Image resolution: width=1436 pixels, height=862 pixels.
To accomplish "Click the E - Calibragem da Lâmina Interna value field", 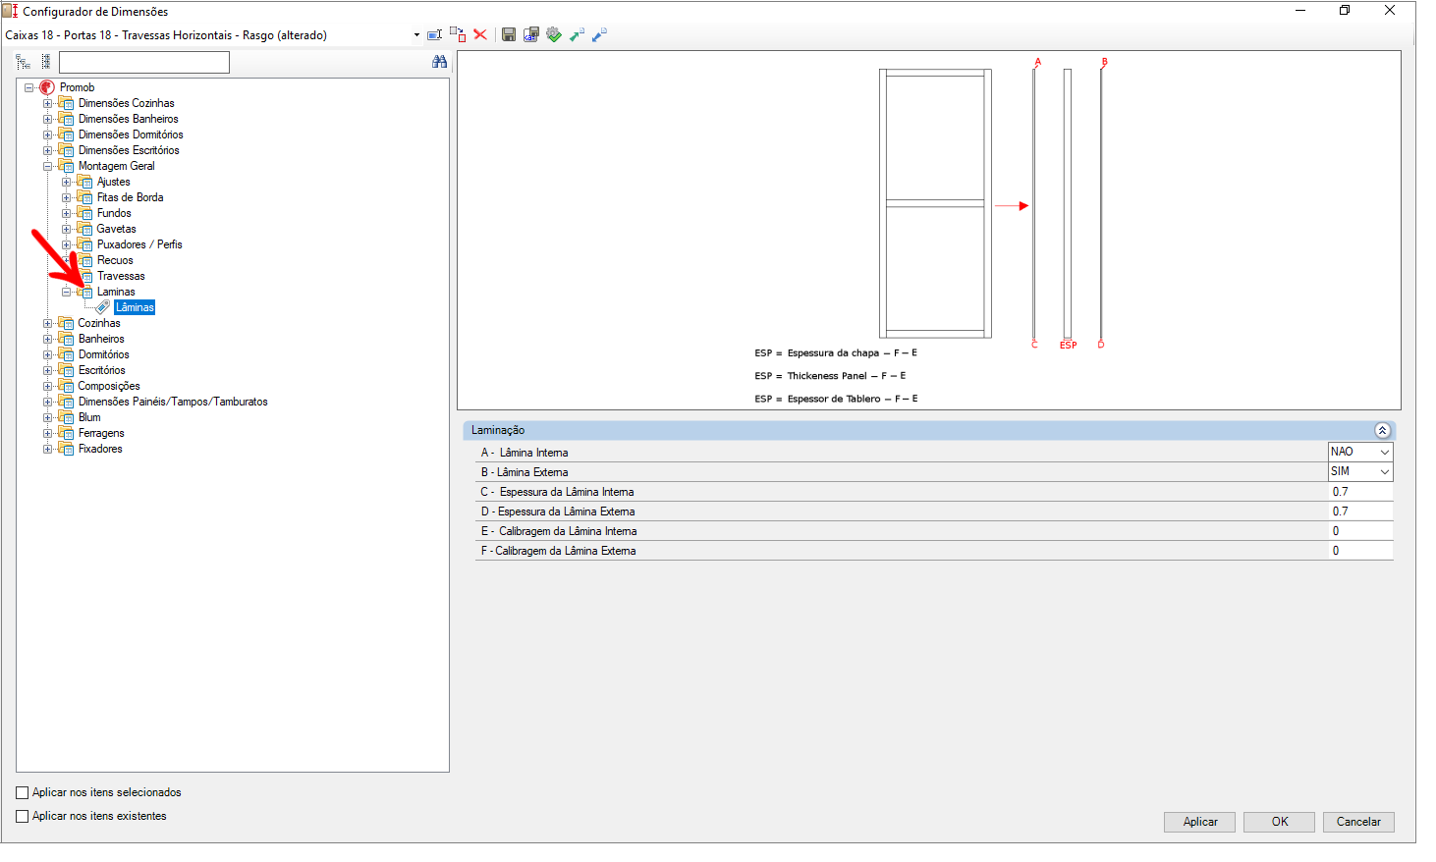I will (1360, 531).
